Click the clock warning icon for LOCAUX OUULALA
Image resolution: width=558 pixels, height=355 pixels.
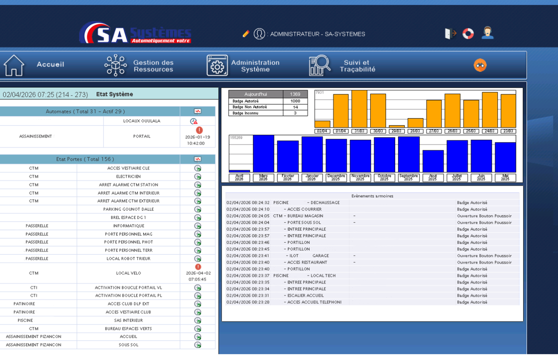click(194, 121)
